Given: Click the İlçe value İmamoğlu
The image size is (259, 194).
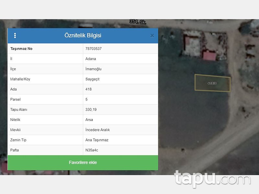Looking at the screenshot, I should tap(93, 69).
